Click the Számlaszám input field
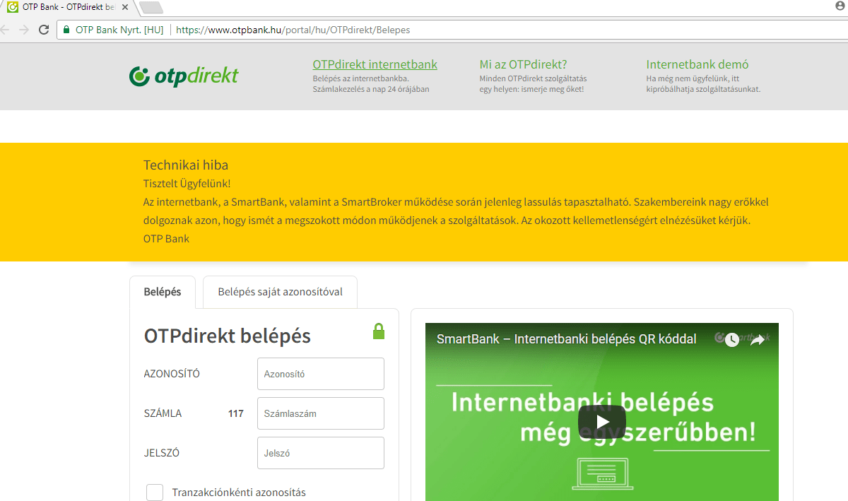The image size is (848, 501). pos(321,413)
